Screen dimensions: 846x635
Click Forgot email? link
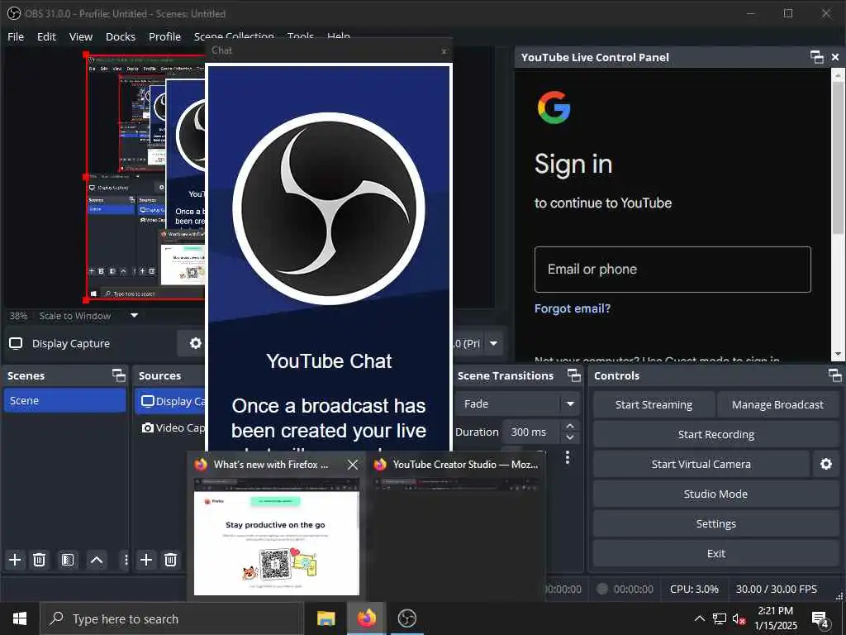[572, 308]
